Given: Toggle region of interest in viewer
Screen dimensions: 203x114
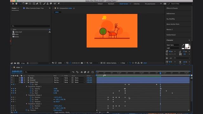Looking at the screenshot, I should coord(101,63).
